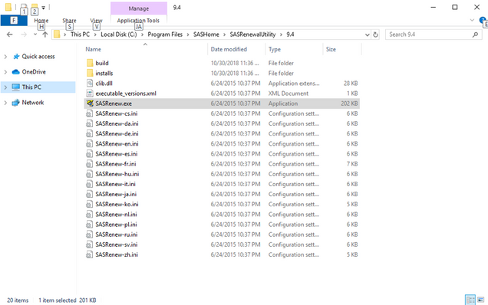The height and width of the screenshot is (305, 488).
Task: Expand the Network tree node
Action: (5, 103)
